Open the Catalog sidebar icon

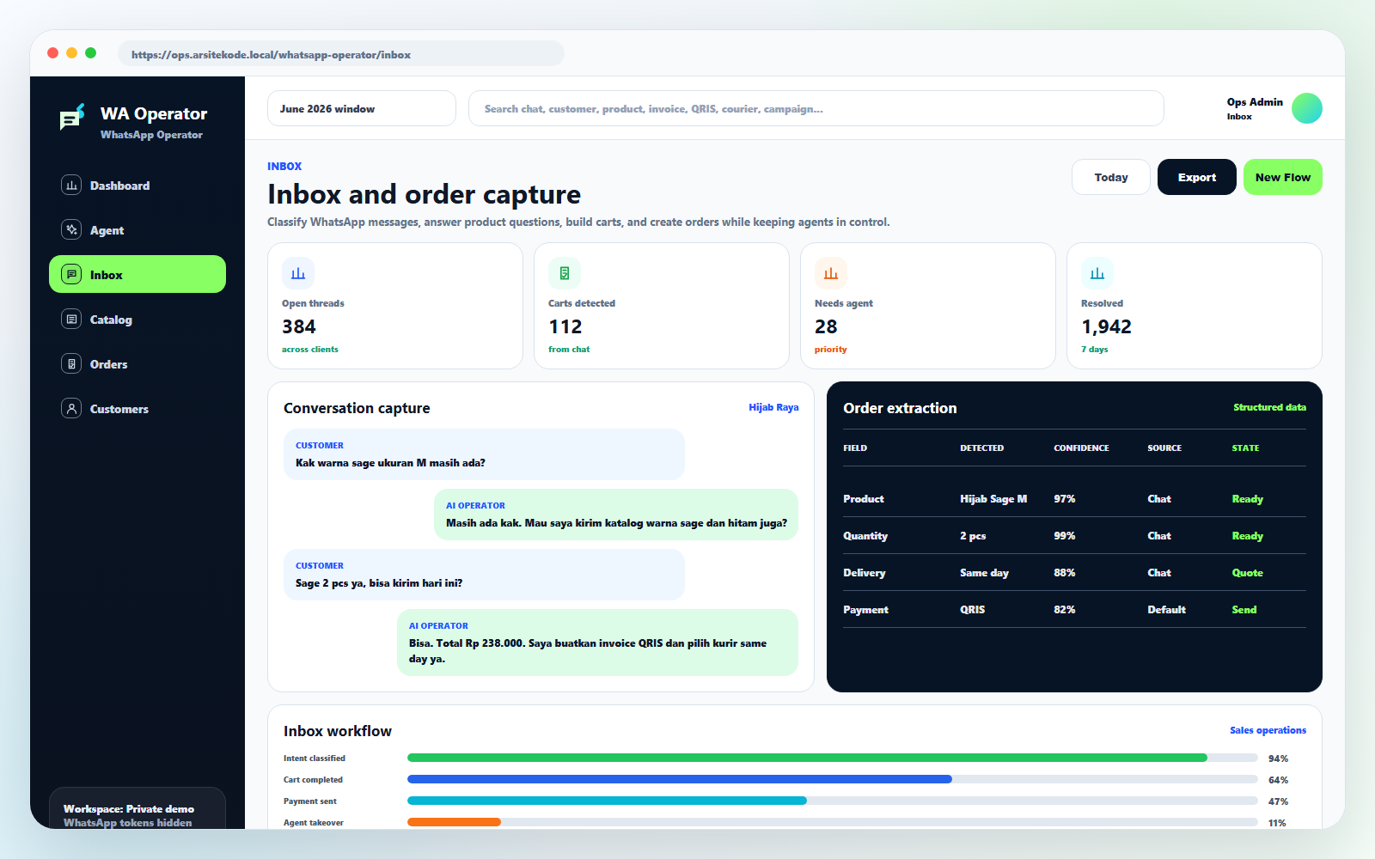click(71, 319)
